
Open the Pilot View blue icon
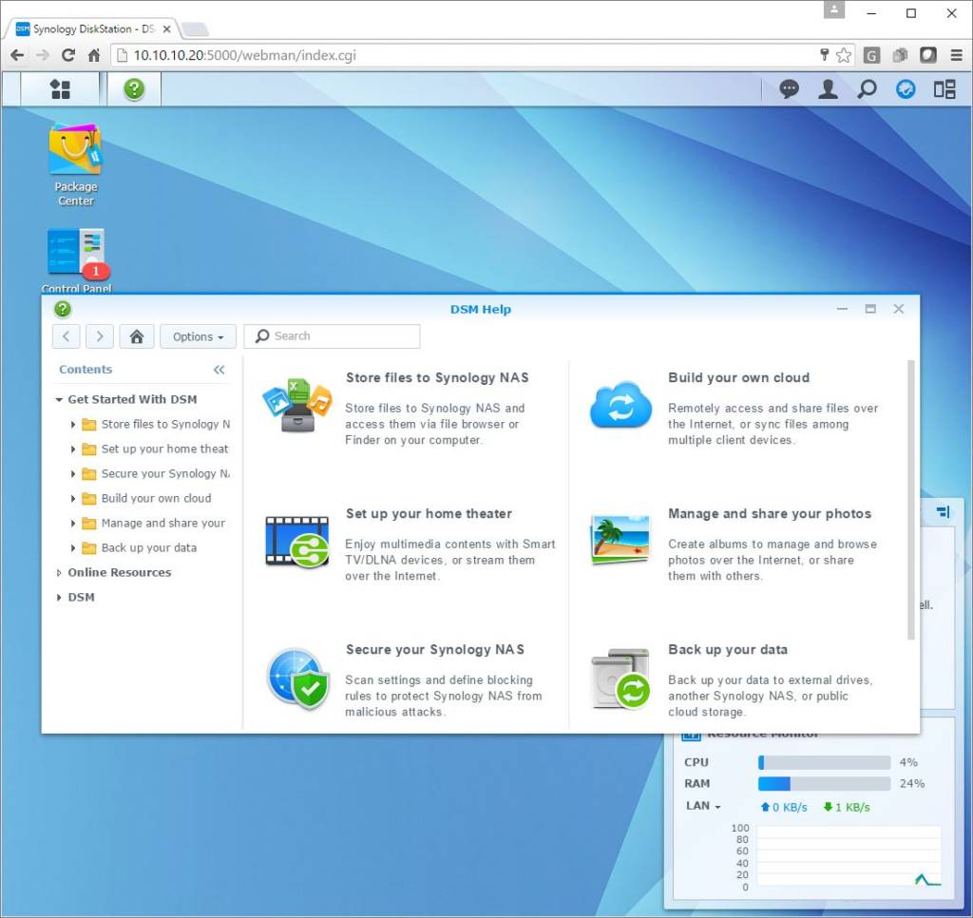tap(906, 89)
